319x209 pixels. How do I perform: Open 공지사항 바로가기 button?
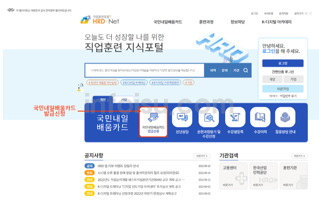[x=202, y=156]
